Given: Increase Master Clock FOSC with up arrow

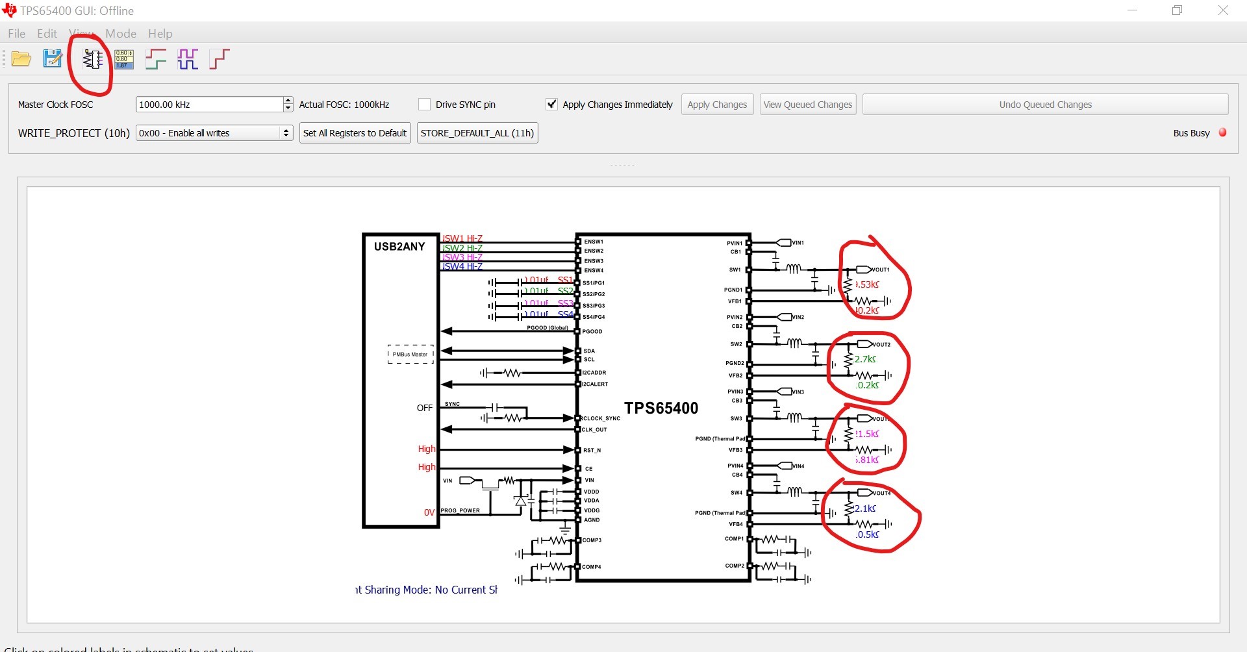Looking at the screenshot, I should coord(288,101).
